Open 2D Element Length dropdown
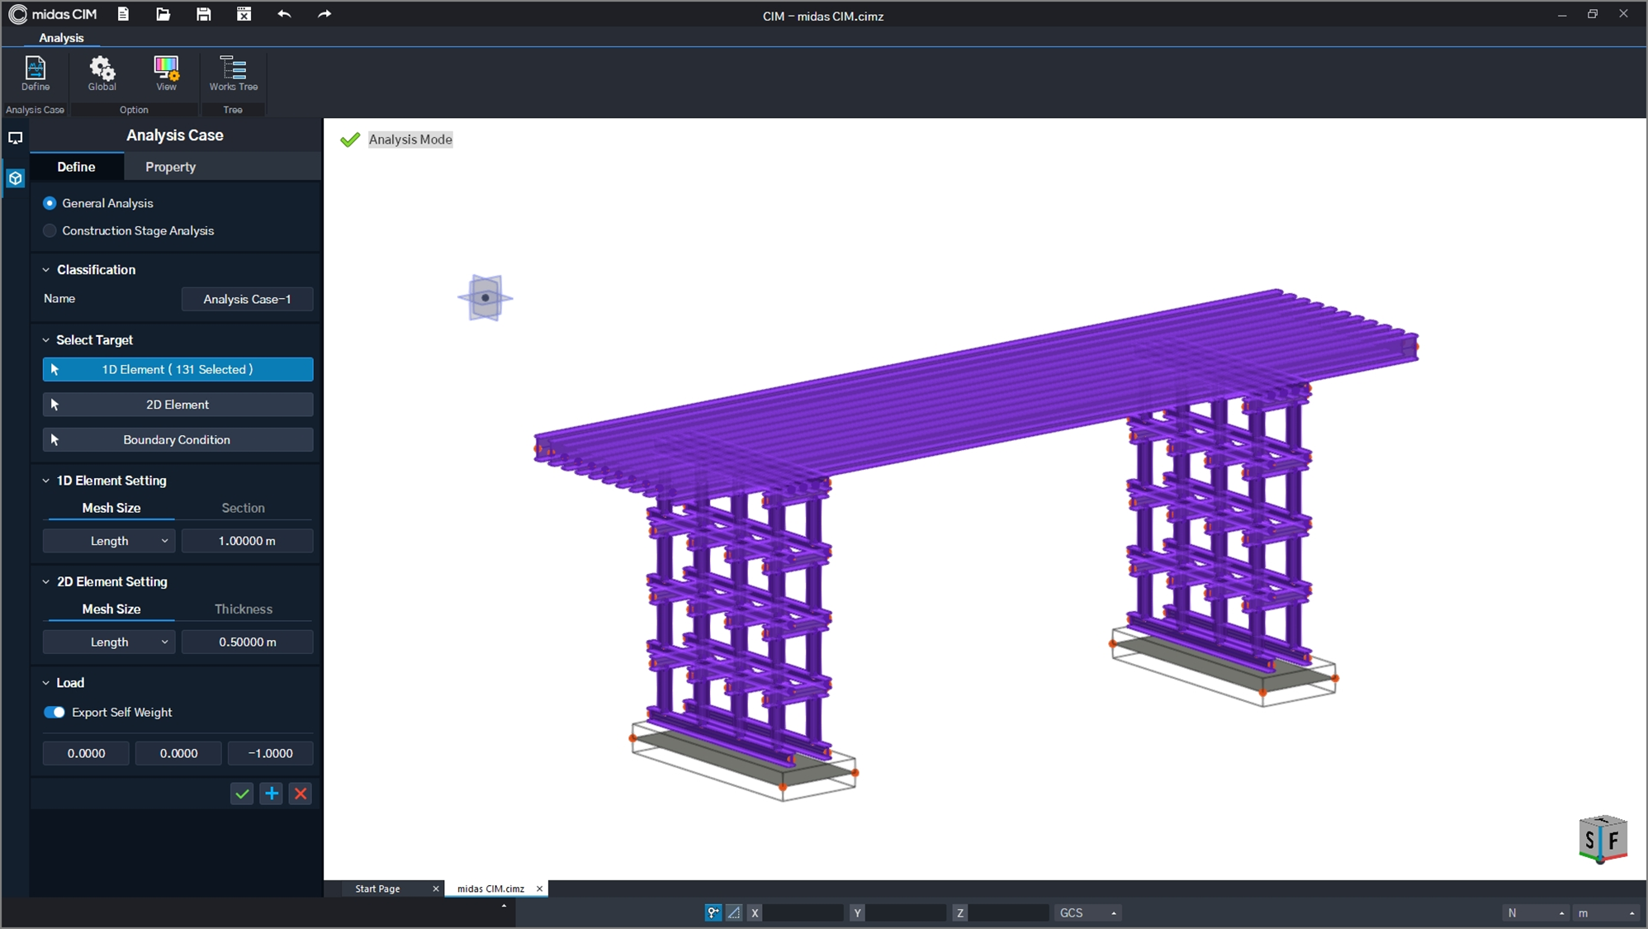 pyautogui.click(x=109, y=642)
